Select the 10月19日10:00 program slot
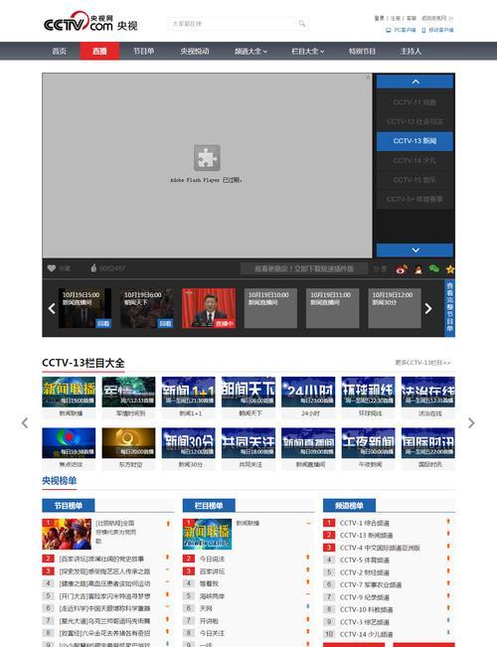Viewport: 497px width, 647px height. [x=270, y=308]
